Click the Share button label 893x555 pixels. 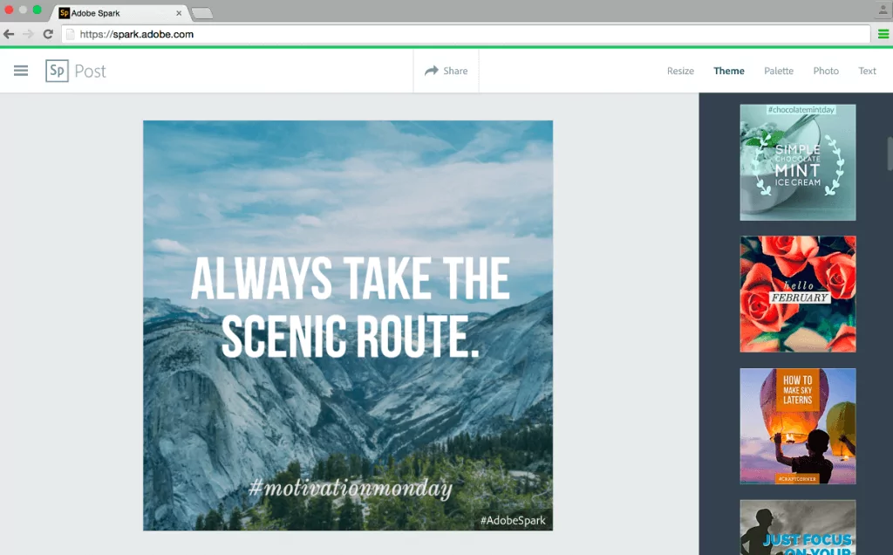click(x=455, y=71)
